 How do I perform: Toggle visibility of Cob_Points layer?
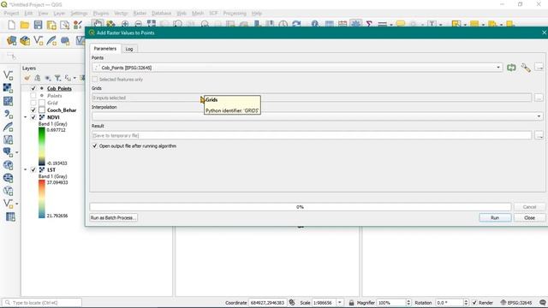point(33,88)
